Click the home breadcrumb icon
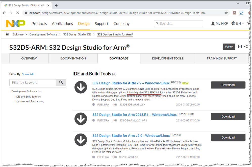Image resolution: width=252 pixels, height=167 pixels. (7, 34)
